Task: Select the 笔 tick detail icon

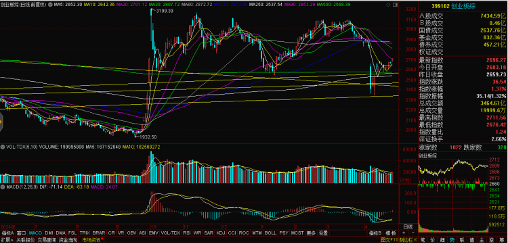Action: tap(423, 240)
